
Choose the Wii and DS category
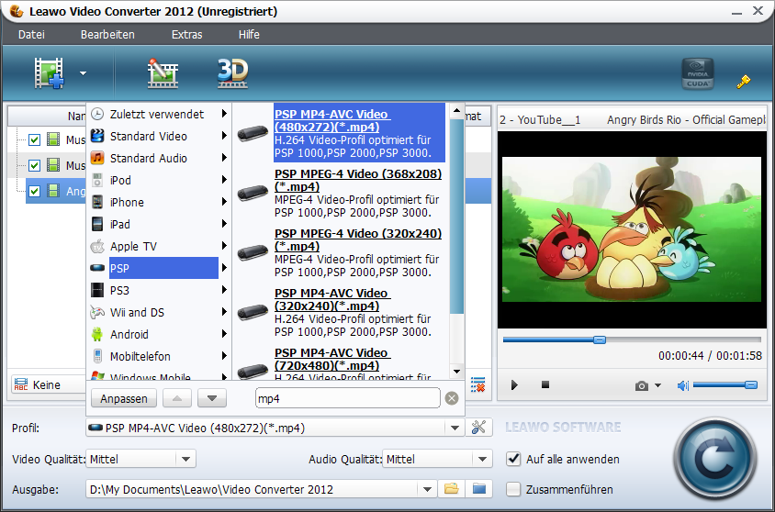159,313
